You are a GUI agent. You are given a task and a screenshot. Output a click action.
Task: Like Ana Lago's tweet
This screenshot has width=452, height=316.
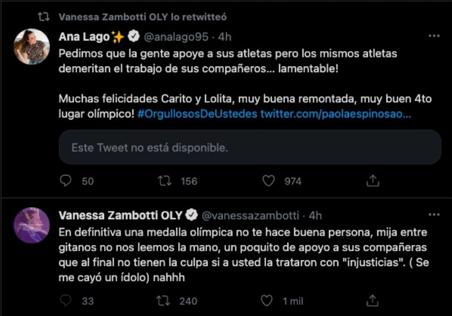pos(268,181)
